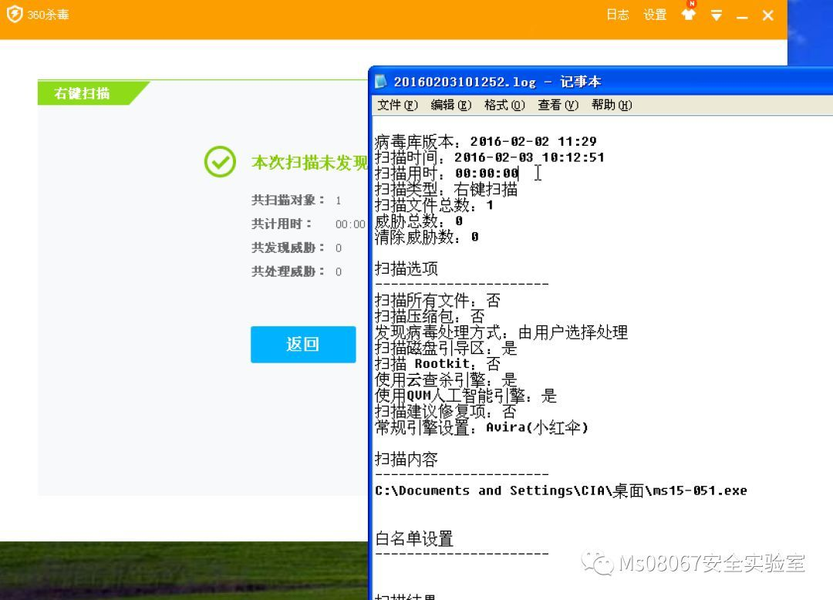Open the 编辑(E) menu in Notepad
The width and height of the screenshot is (833, 600).
tap(450, 105)
